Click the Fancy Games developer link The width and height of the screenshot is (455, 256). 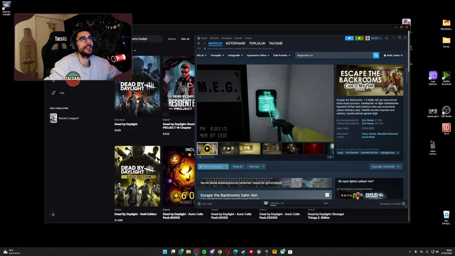(x=369, y=134)
